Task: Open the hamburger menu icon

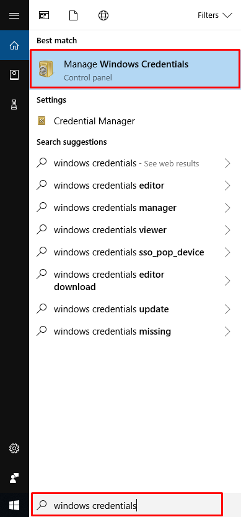Action: click(x=14, y=15)
